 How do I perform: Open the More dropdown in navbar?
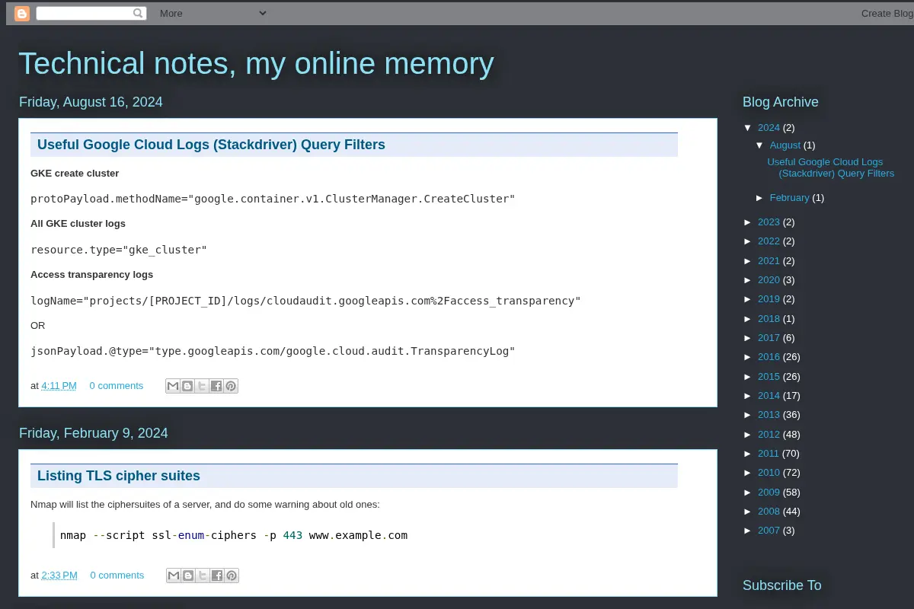click(x=213, y=13)
